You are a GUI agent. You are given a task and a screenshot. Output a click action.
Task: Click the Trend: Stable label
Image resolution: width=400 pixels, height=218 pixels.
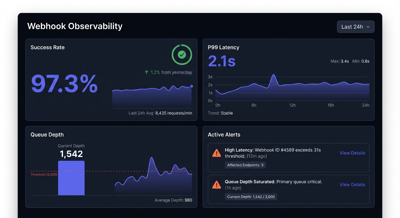click(220, 113)
